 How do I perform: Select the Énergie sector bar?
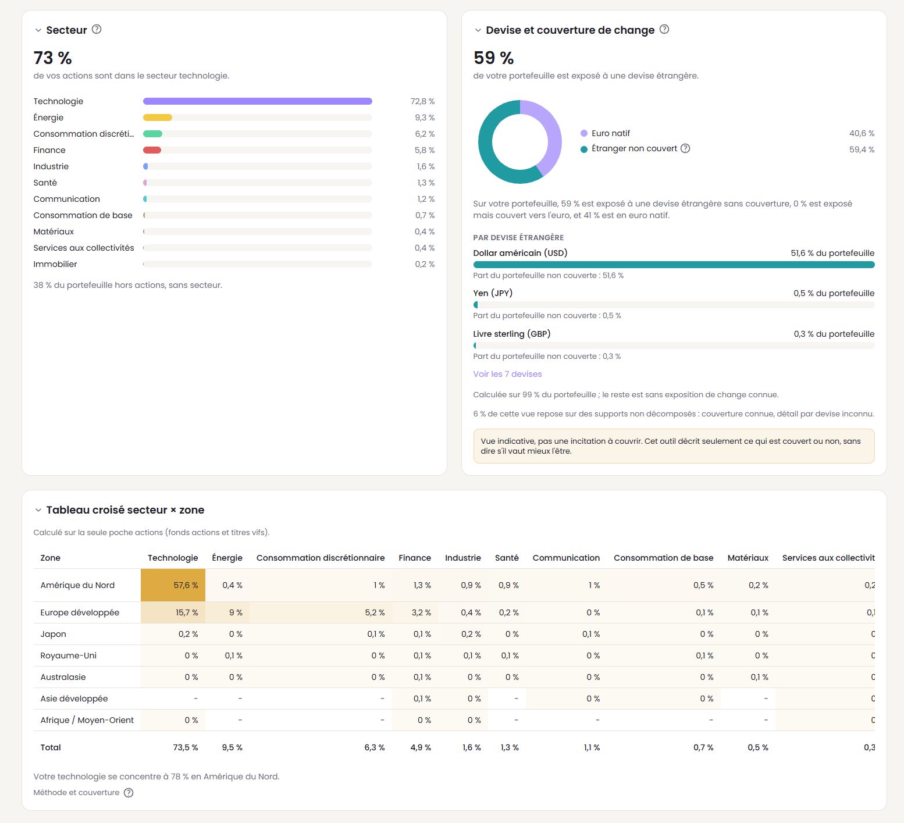(258, 117)
